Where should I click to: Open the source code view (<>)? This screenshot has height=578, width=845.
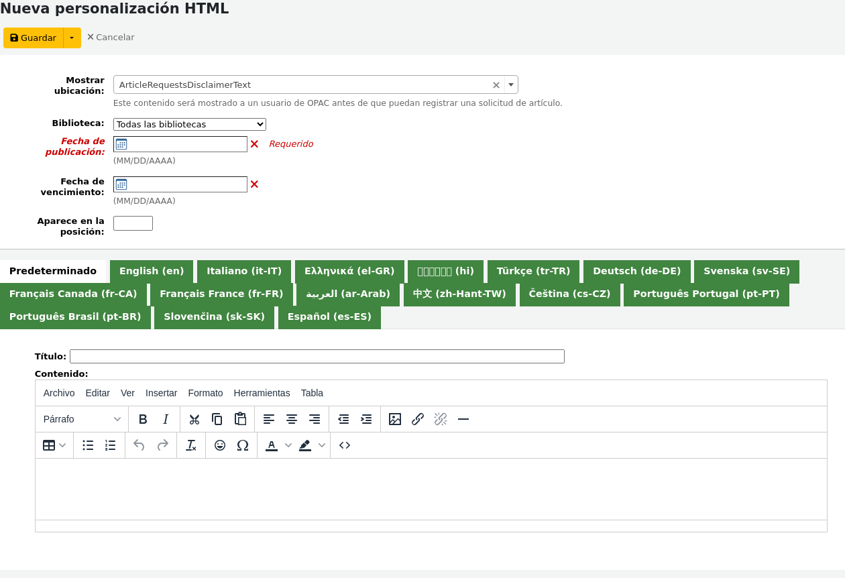pos(344,445)
